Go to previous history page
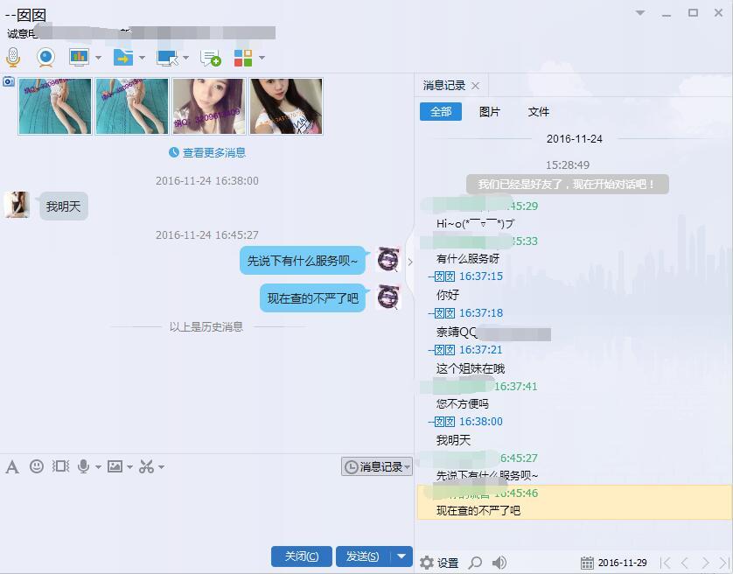The width and height of the screenshot is (733, 574). (685, 563)
